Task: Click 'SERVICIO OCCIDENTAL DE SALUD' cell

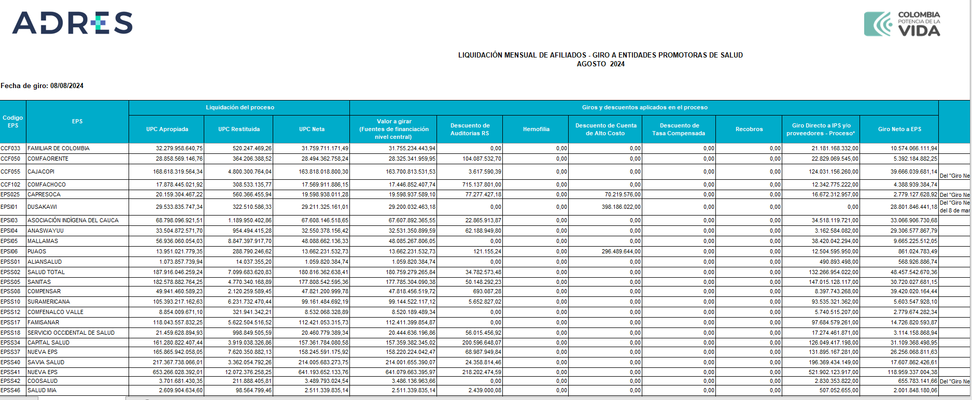Action: pyautogui.click(x=77, y=333)
